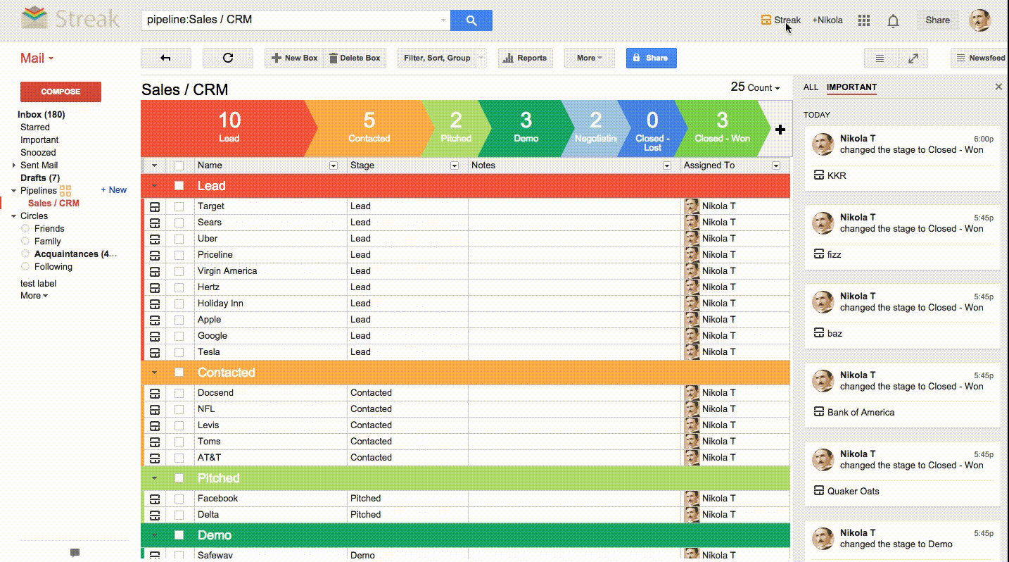Click the + New pipeline link
Viewport: 1009px width, 562px height.
113,190
